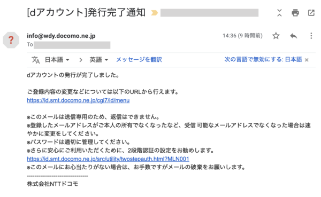Open the 英語 target language dropdown
This screenshot has width=321, height=197.
pyautogui.click(x=98, y=60)
